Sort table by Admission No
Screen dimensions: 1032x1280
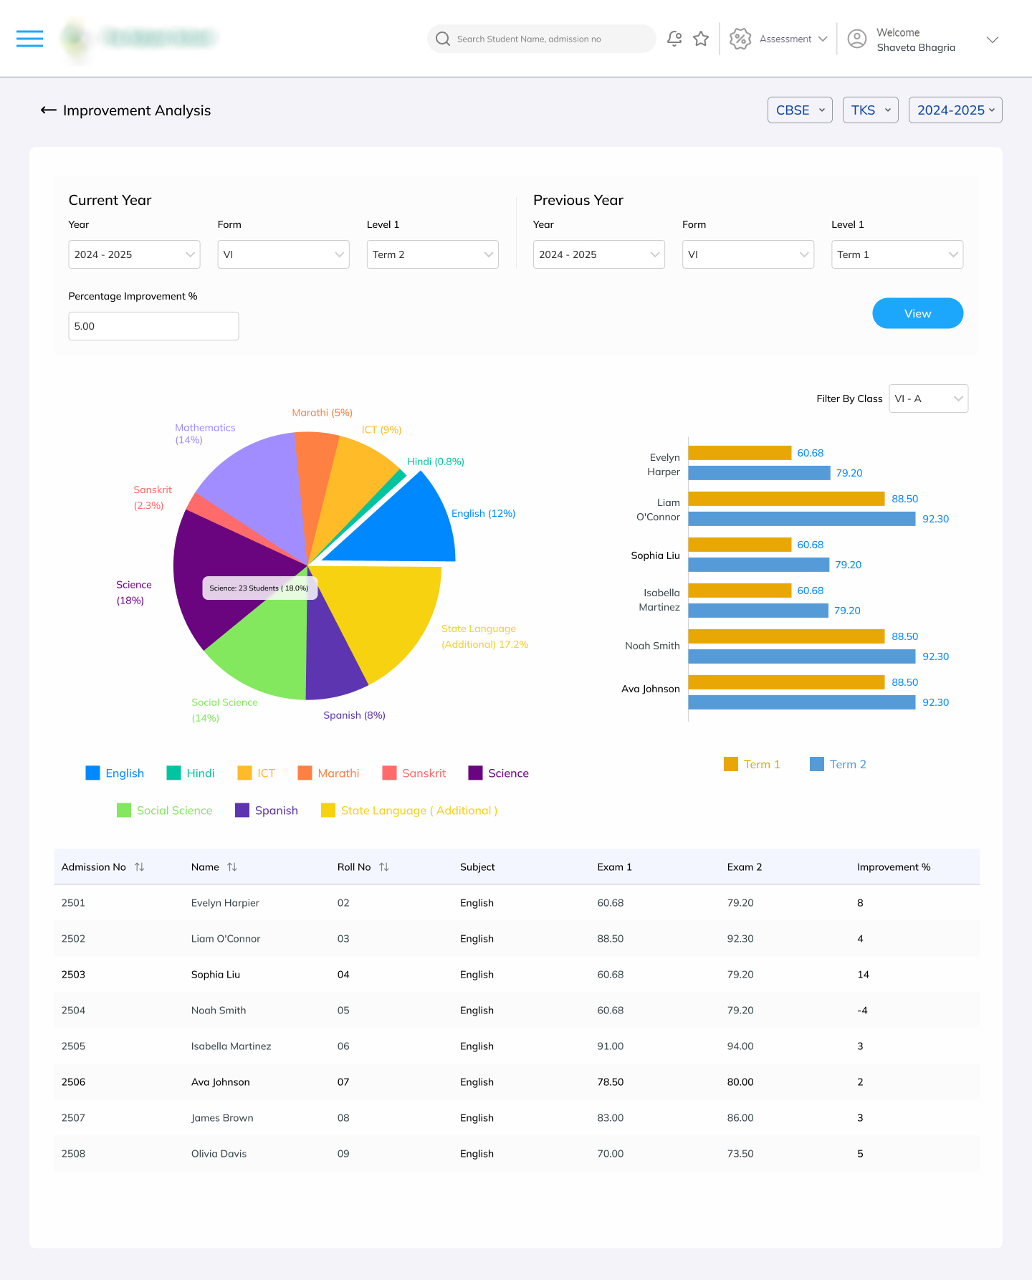click(140, 867)
